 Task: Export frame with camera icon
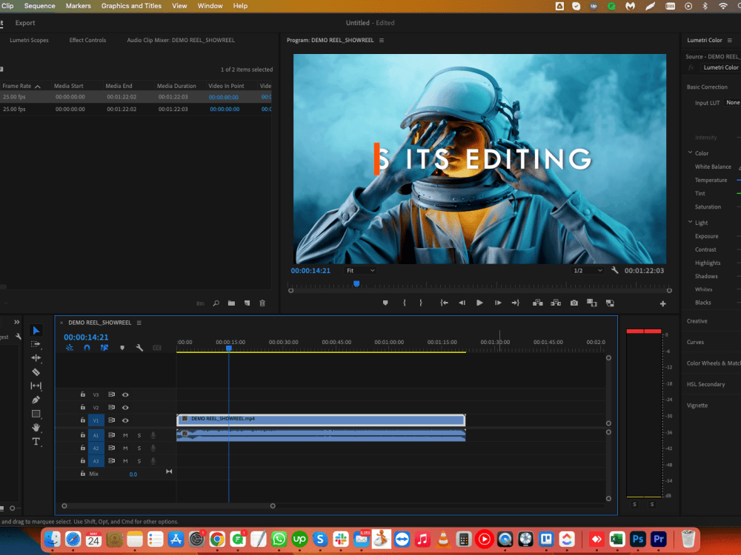coord(574,303)
